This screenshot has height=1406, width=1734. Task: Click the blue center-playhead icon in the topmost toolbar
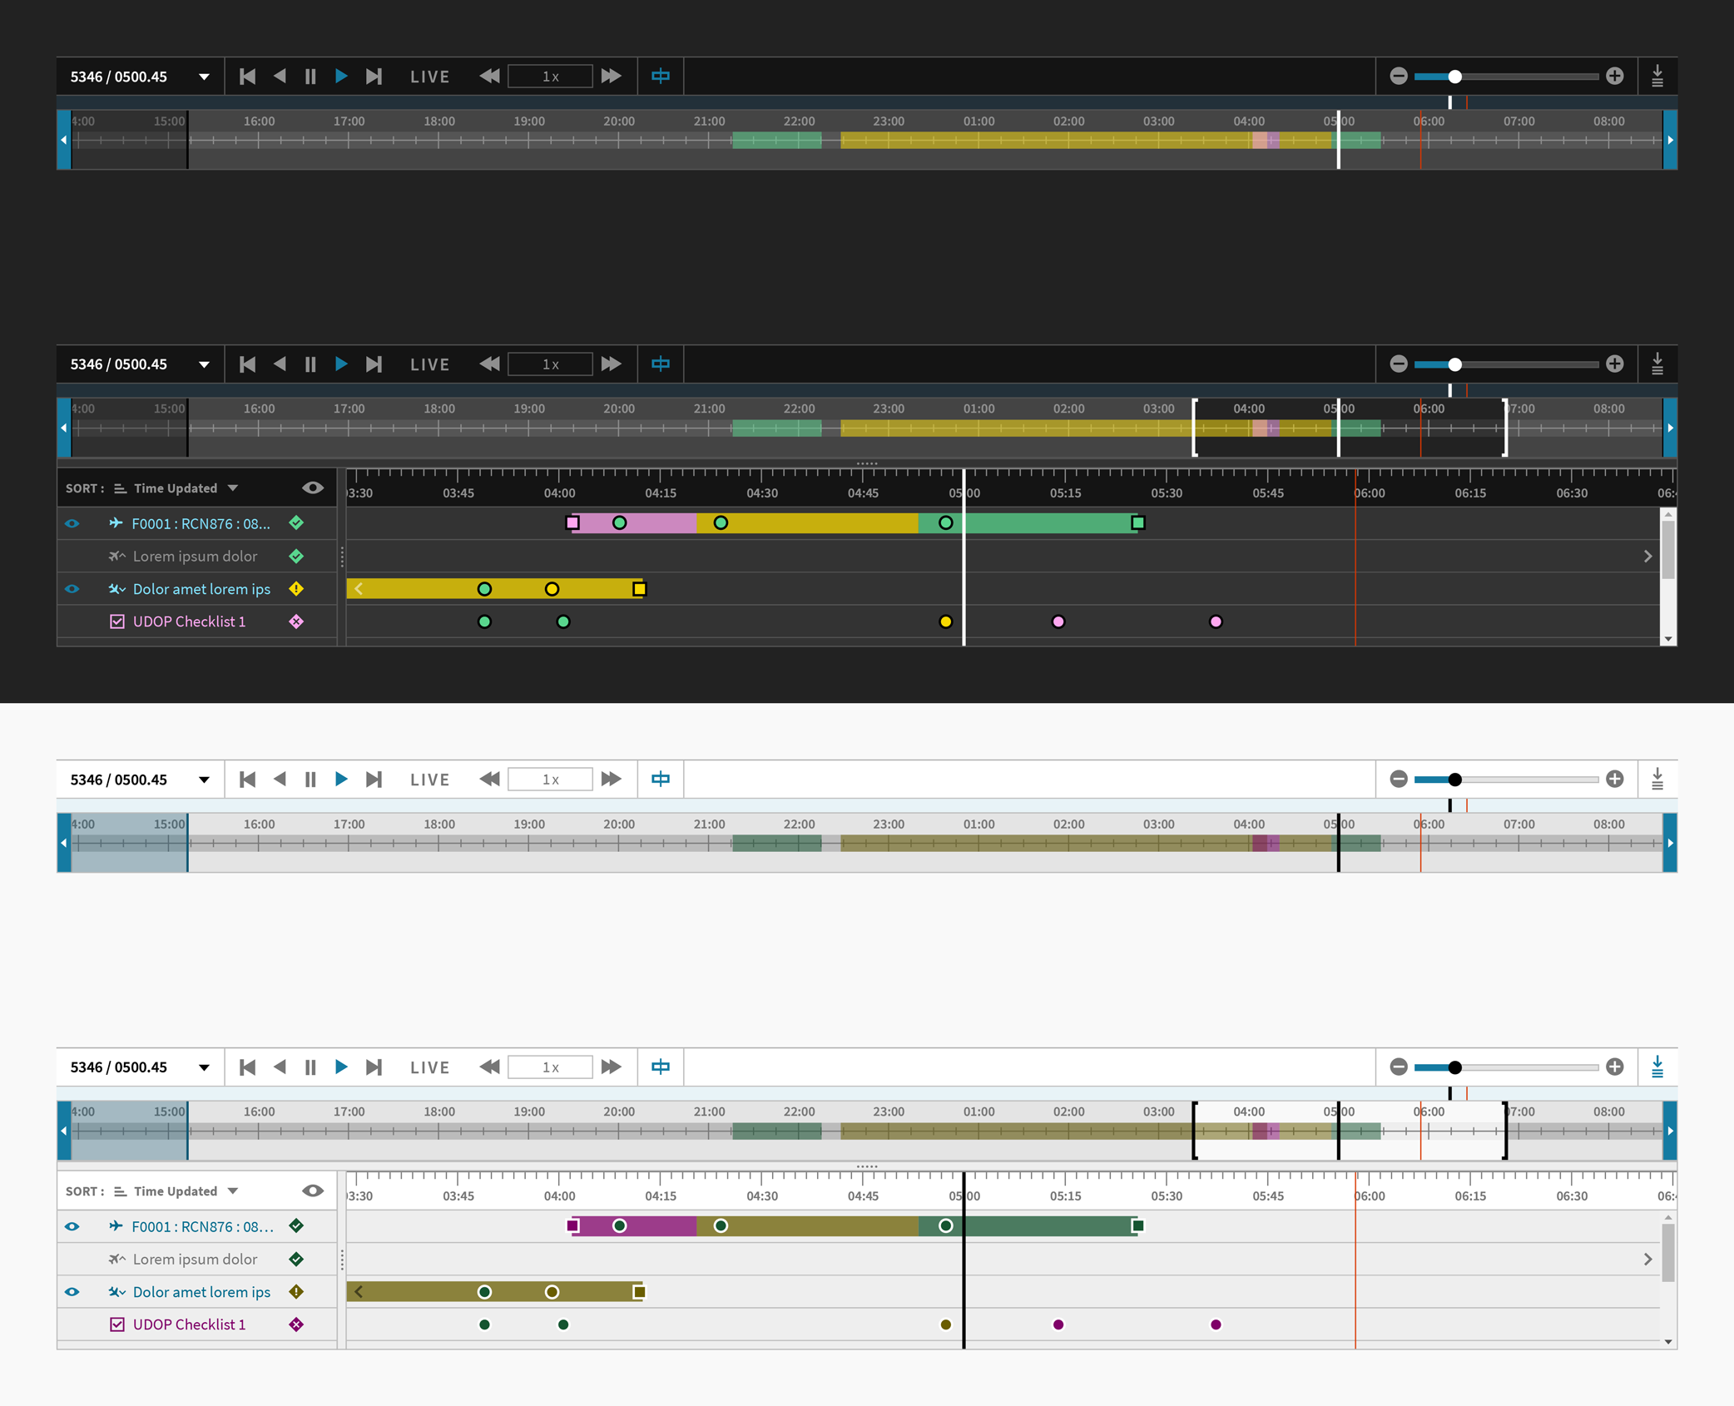661,77
